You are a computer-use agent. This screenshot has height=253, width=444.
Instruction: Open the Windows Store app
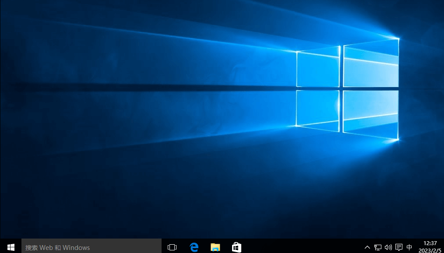point(237,247)
